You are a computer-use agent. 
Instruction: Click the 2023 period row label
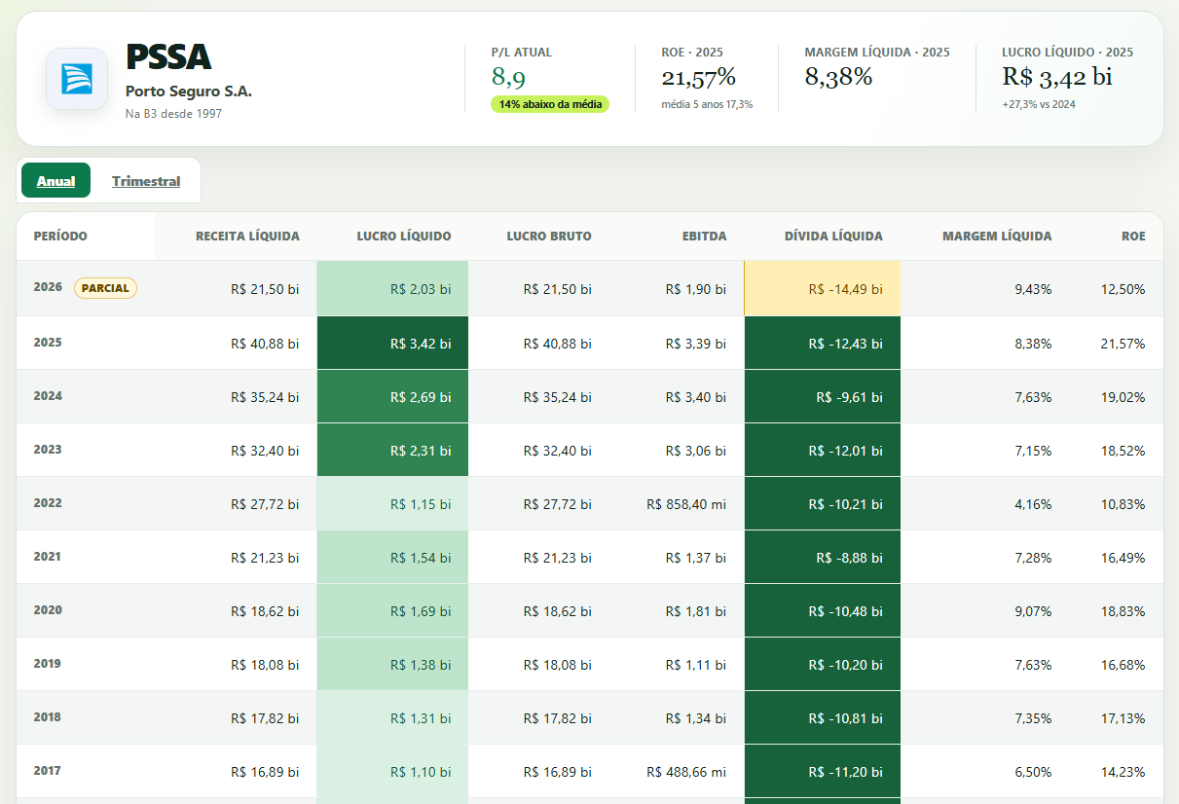click(x=48, y=450)
